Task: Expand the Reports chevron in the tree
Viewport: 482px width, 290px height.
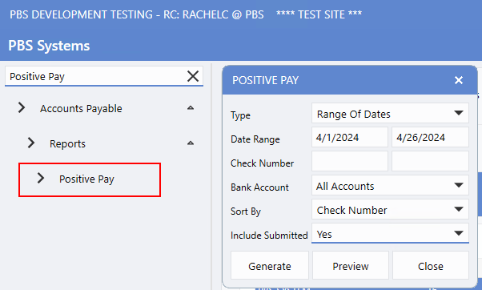Action: tap(30, 143)
